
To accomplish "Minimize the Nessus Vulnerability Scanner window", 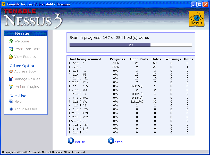I will click(194, 4).
